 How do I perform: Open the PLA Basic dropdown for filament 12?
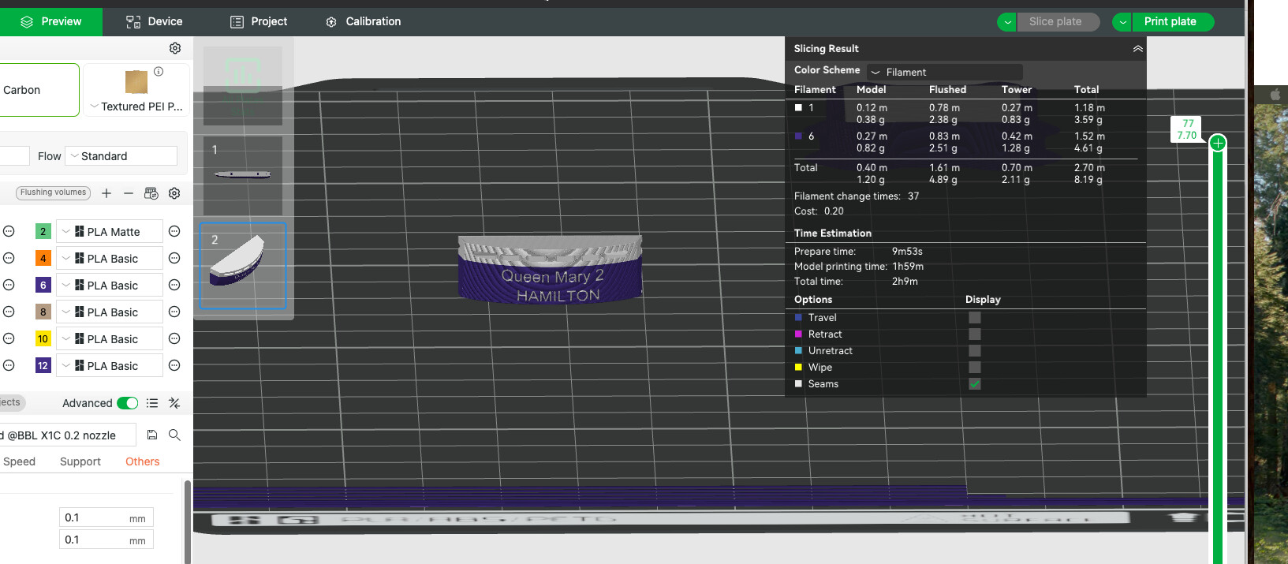pos(110,365)
